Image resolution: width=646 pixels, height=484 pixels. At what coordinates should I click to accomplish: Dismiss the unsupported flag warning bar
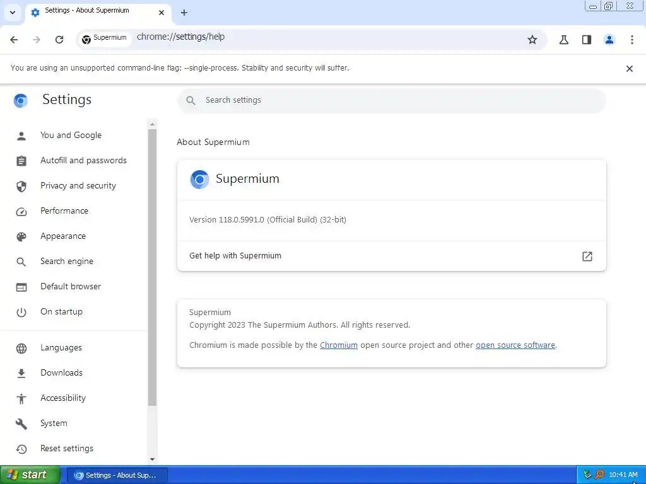(630, 69)
